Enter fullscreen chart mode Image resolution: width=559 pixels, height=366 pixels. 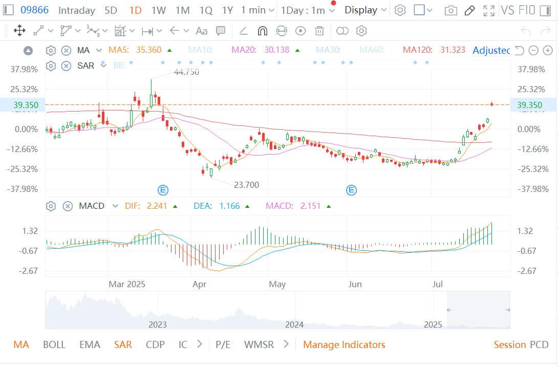click(x=489, y=10)
